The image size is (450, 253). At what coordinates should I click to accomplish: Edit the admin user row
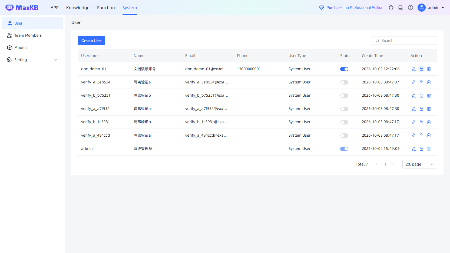(414, 149)
